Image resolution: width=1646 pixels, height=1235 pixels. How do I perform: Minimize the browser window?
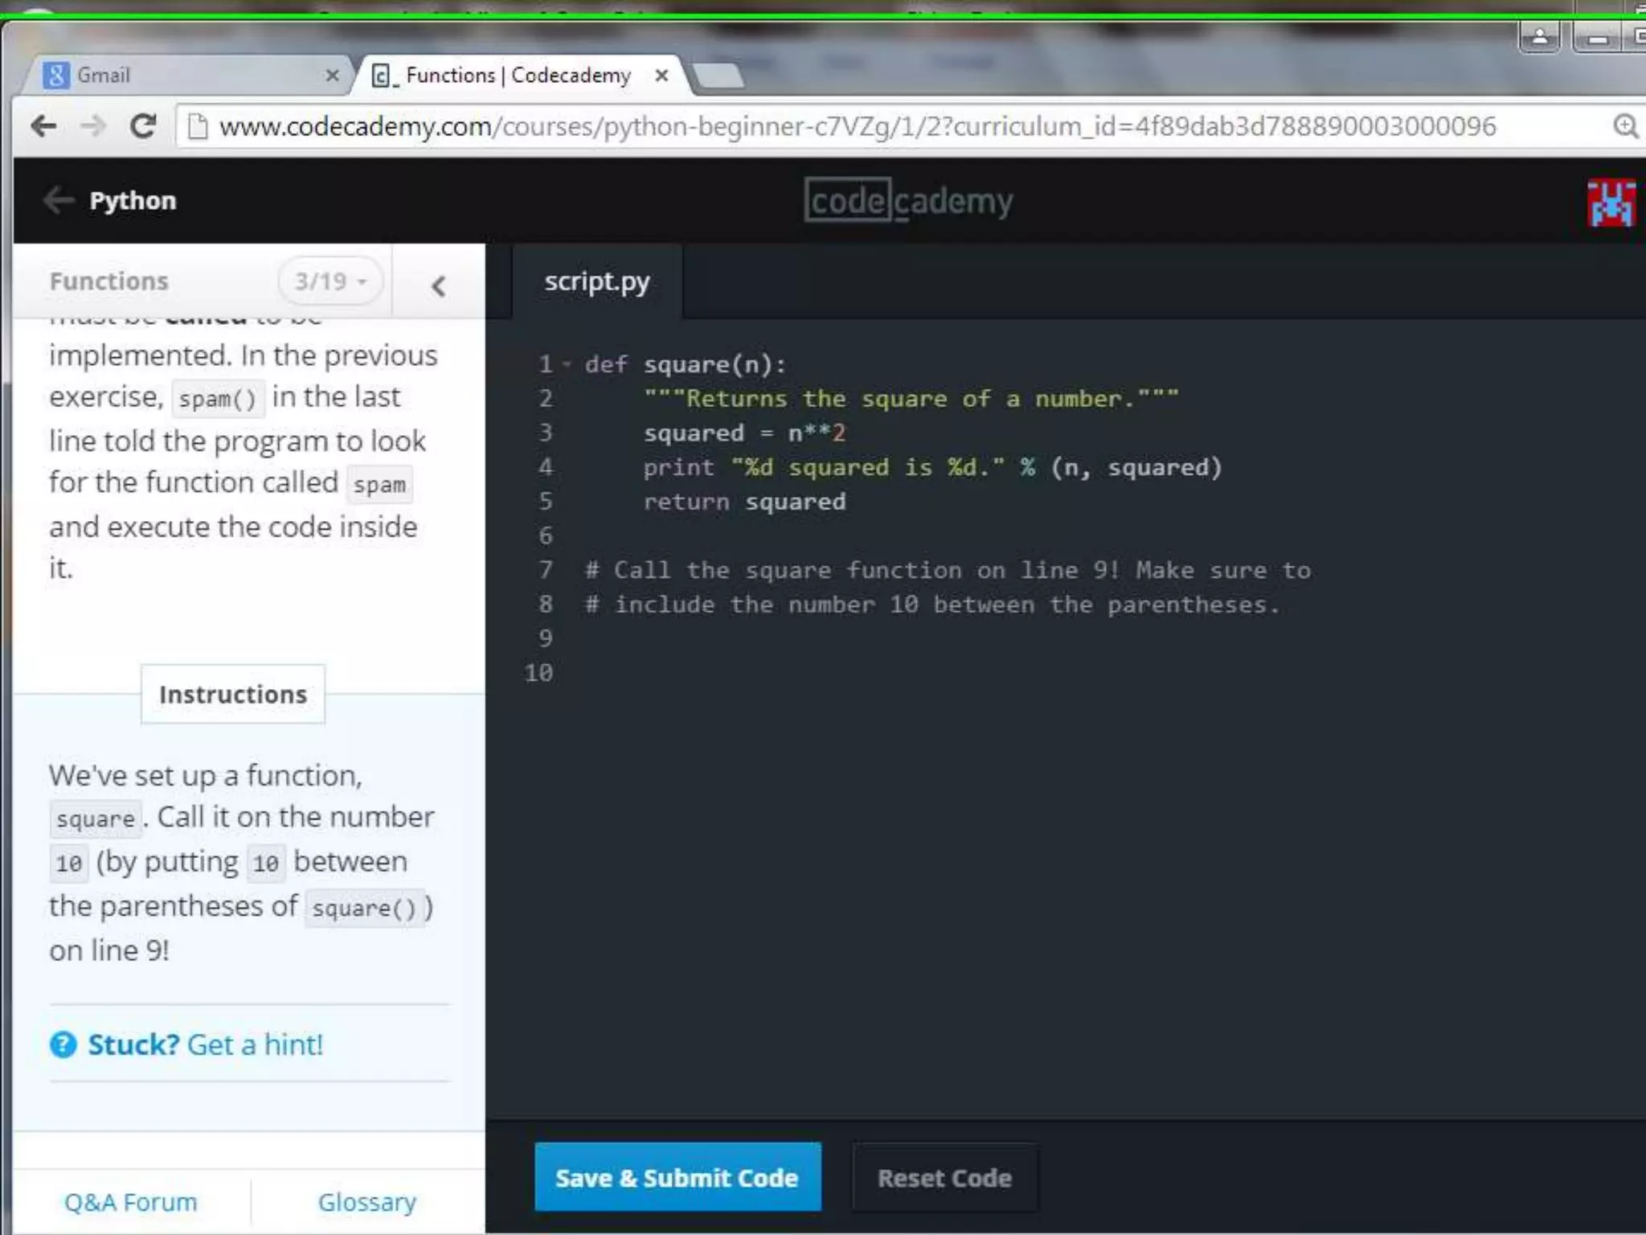point(1598,36)
